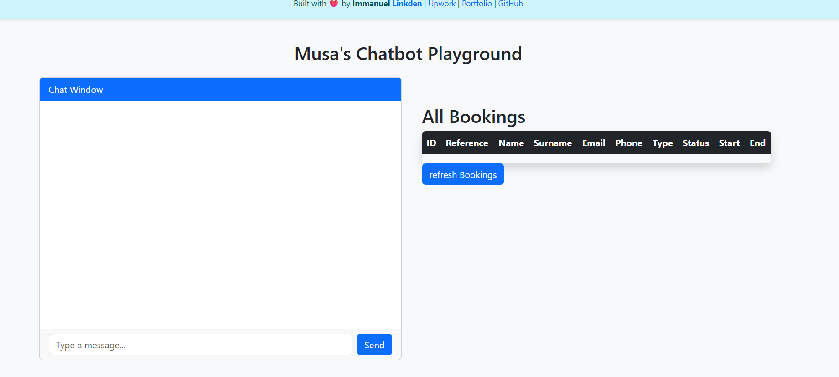Visit the Portfolio link
The height and width of the screenshot is (377, 839).
tap(476, 4)
